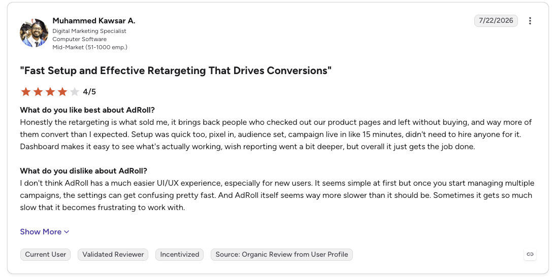Click Source: Organic Review from User Profile tag
This screenshot has height=277, width=556.
(281, 254)
